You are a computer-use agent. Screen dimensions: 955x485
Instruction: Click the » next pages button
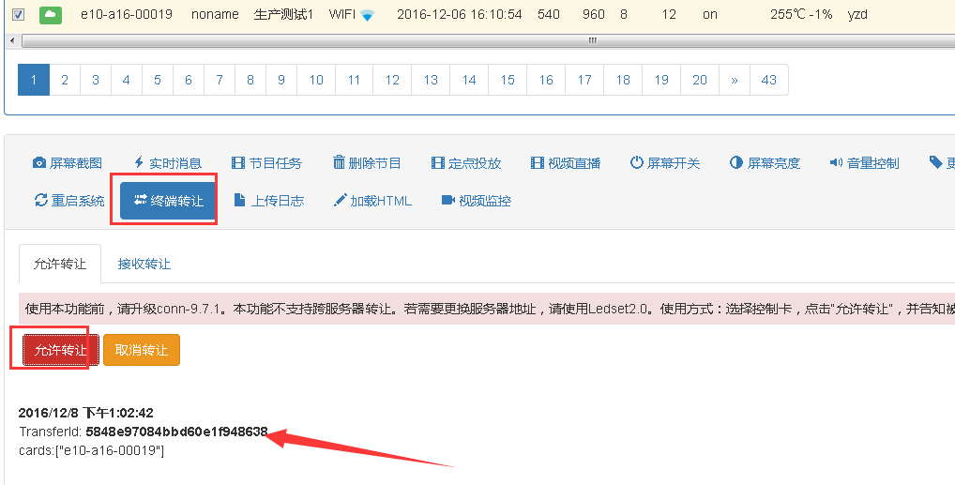(x=735, y=80)
